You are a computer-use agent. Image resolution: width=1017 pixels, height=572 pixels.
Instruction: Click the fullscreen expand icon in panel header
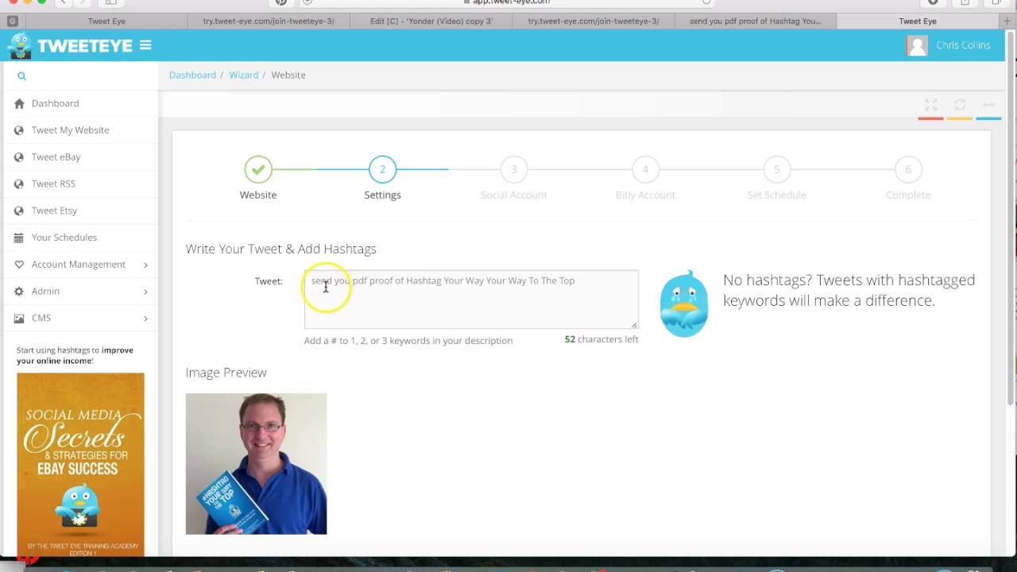(931, 105)
